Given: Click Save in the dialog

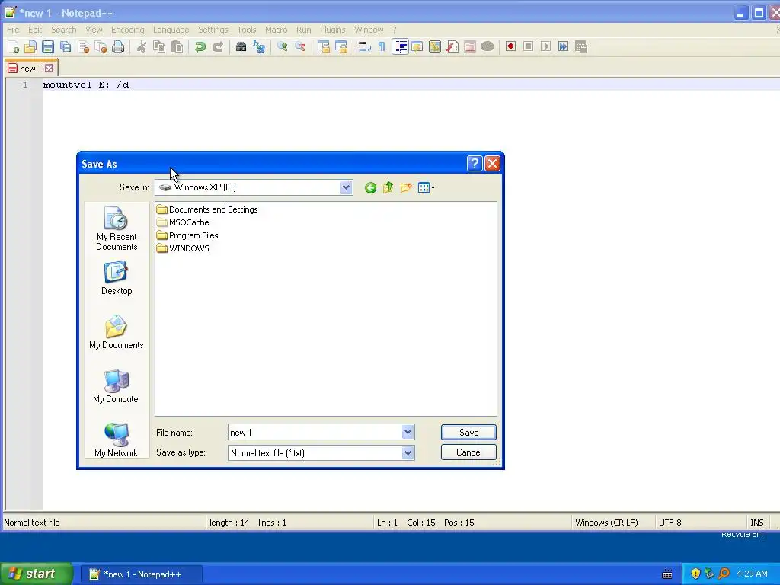Looking at the screenshot, I should [x=468, y=433].
